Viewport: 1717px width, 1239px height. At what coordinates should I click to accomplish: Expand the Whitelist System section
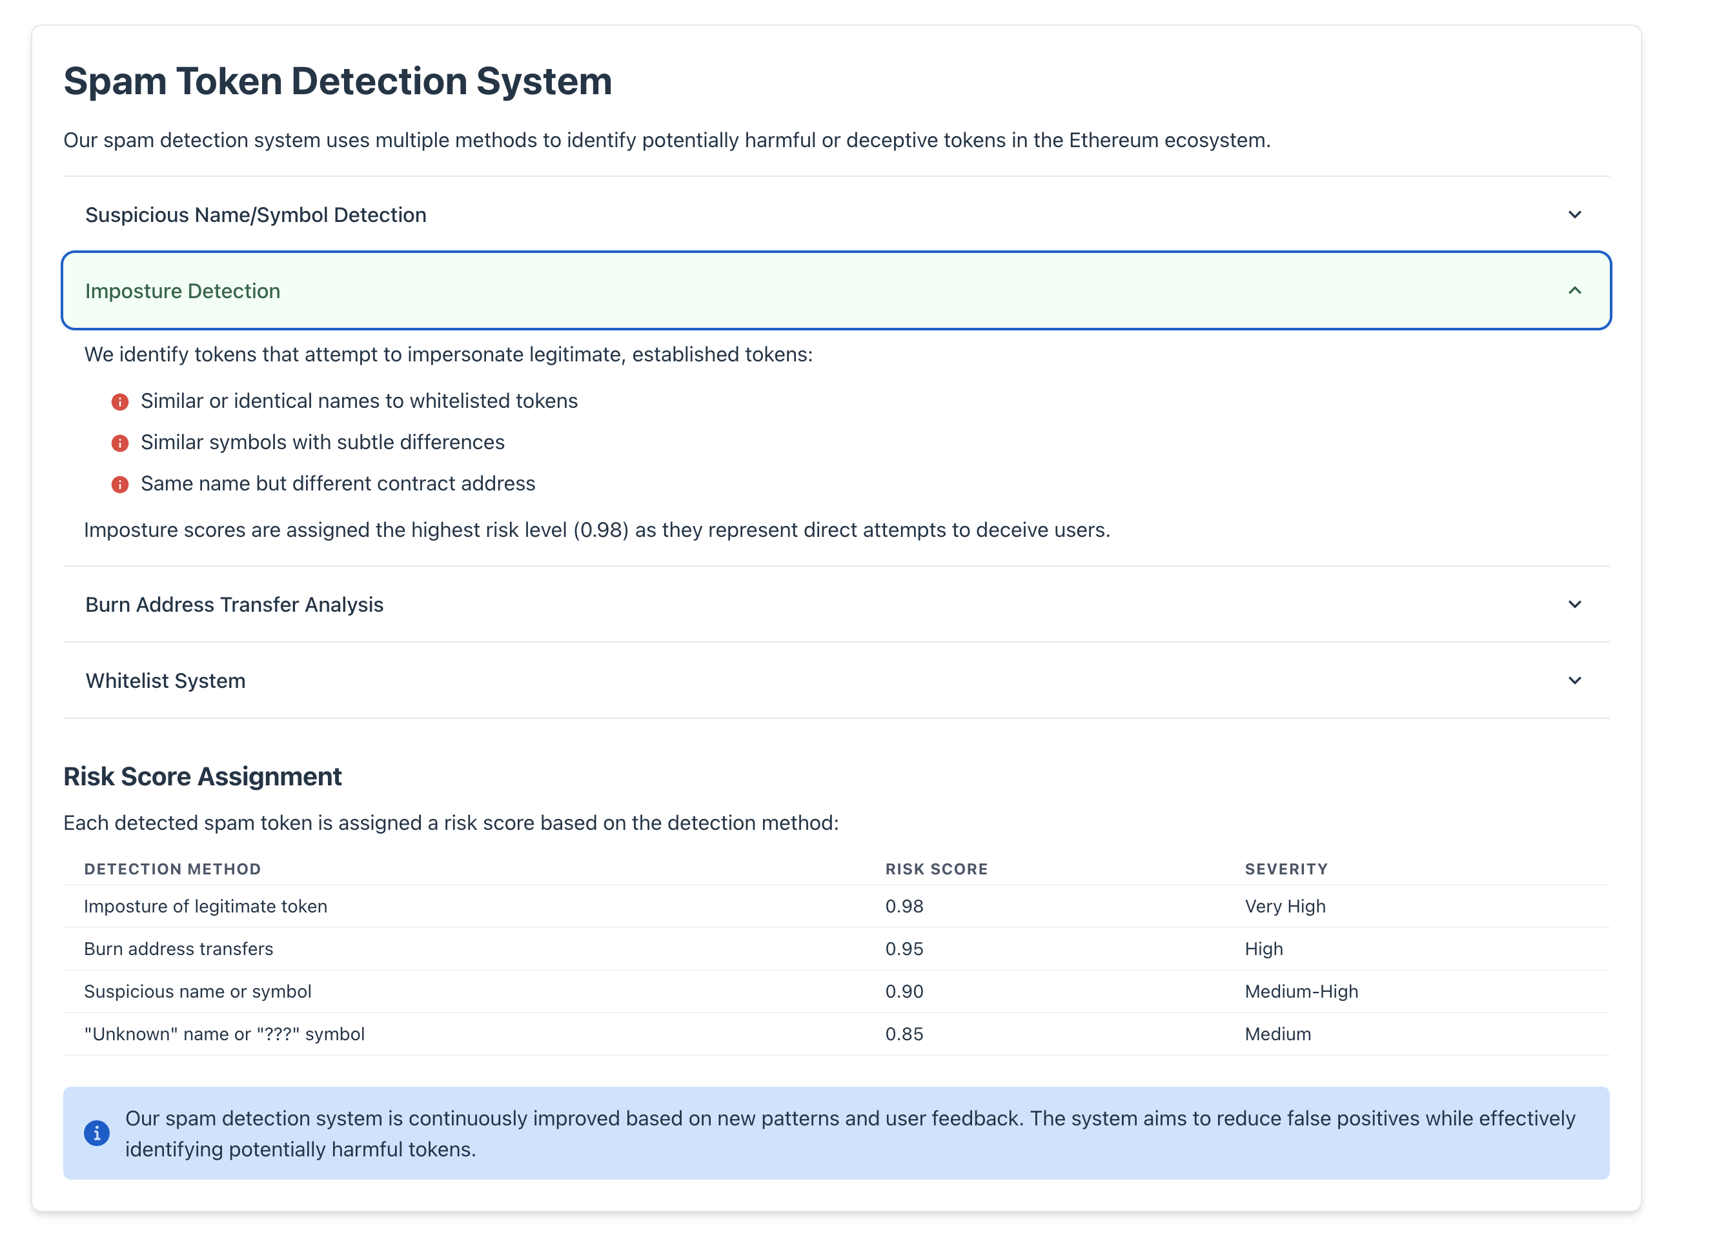(x=833, y=680)
